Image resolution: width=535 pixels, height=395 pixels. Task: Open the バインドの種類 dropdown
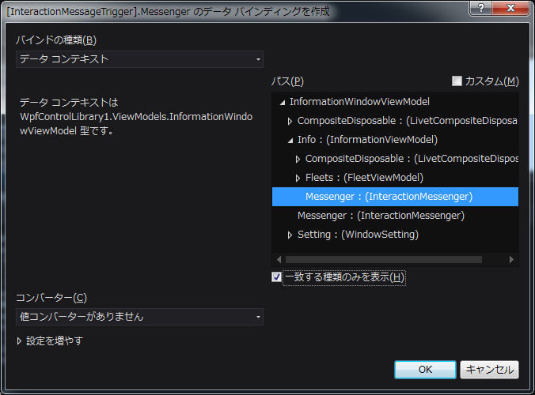pyautogui.click(x=139, y=59)
